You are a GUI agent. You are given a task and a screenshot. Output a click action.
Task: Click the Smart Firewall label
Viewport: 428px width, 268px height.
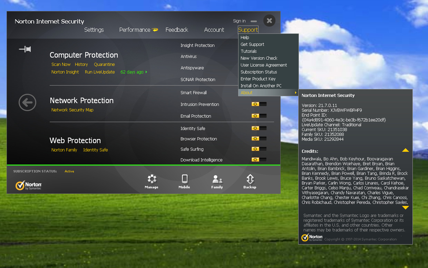(194, 93)
